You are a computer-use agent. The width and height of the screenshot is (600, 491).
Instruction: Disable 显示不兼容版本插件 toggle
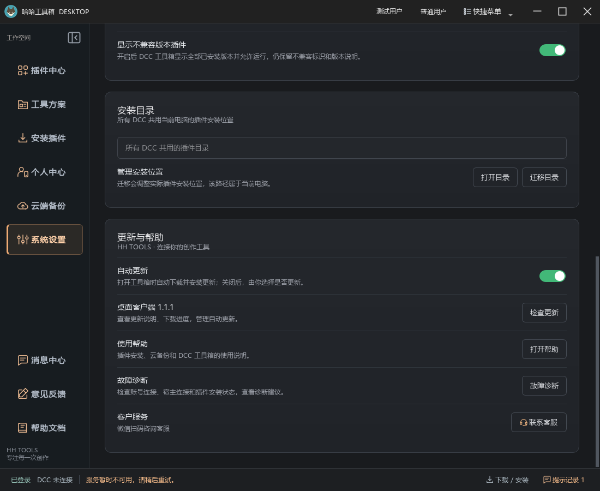tap(552, 50)
